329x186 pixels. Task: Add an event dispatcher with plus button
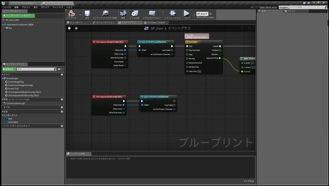62,126
